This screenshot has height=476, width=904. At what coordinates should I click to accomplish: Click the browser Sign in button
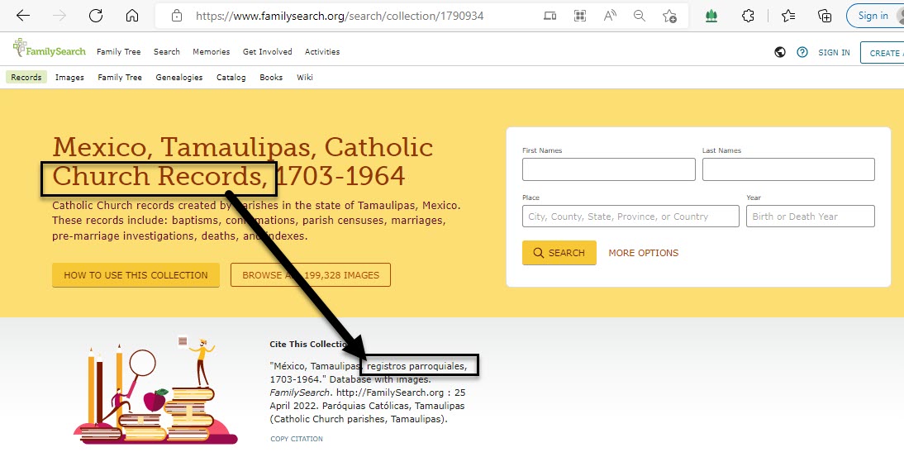tap(874, 16)
